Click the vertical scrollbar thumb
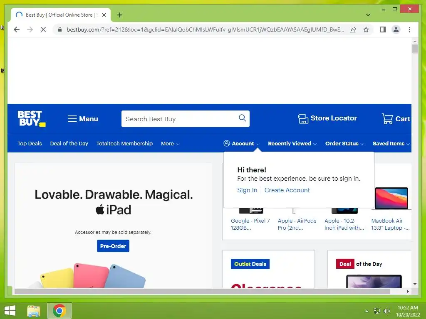 [415, 49]
